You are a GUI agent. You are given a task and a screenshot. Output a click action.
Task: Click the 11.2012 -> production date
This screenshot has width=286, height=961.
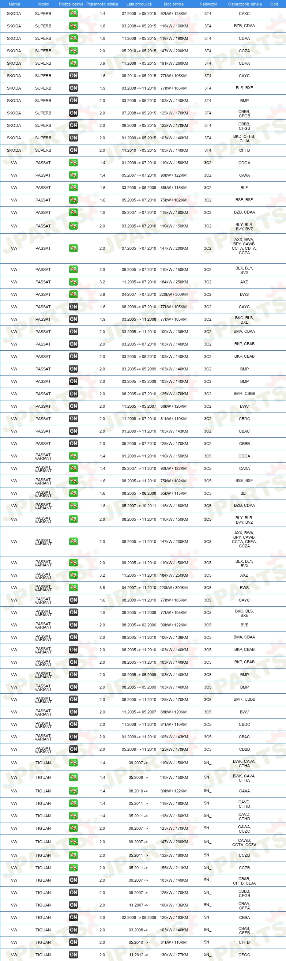(x=138, y=955)
